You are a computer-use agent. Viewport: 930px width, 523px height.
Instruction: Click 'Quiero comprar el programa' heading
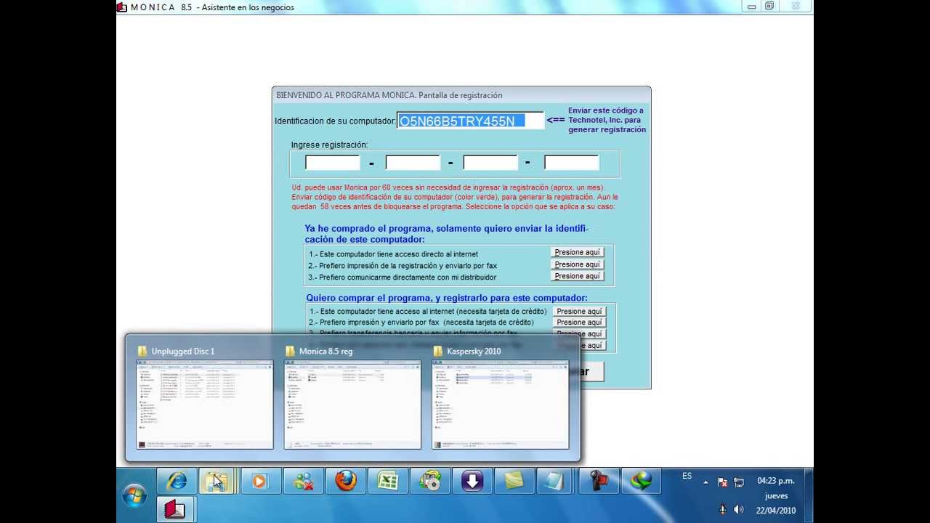(446, 298)
